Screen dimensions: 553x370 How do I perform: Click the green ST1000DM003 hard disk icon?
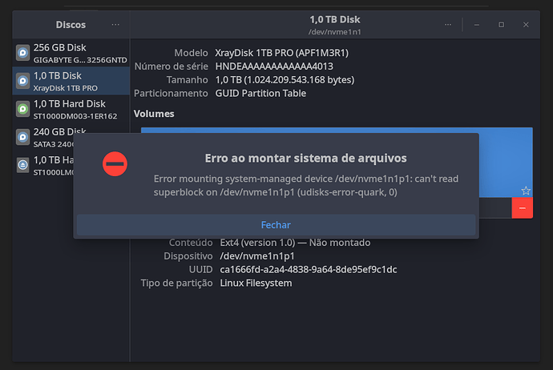23,109
